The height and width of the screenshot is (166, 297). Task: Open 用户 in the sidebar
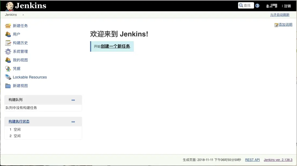pyautogui.click(x=16, y=34)
